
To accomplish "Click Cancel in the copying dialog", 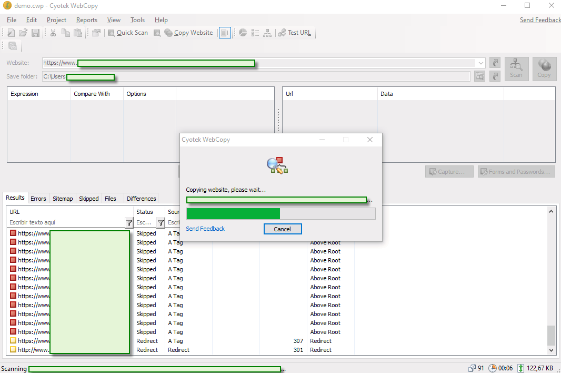I will [282, 229].
